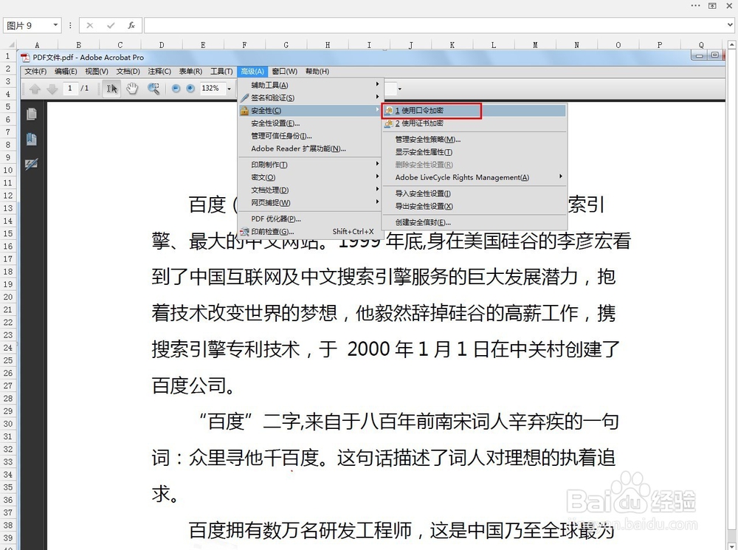Open the 表单(R) menu
The image size is (738, 550).
(190, 72)
